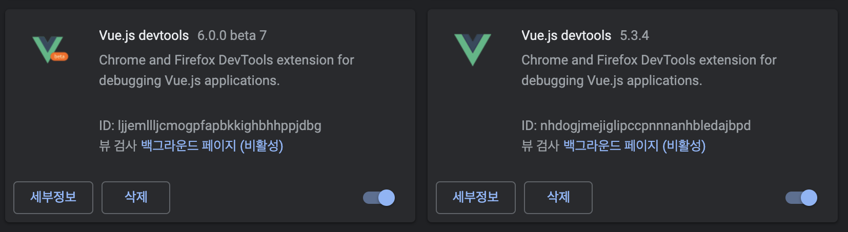The image size is (848, 232).
Task: Click the green Vue logo of version 5.3.4
Action: coord(472,50)
